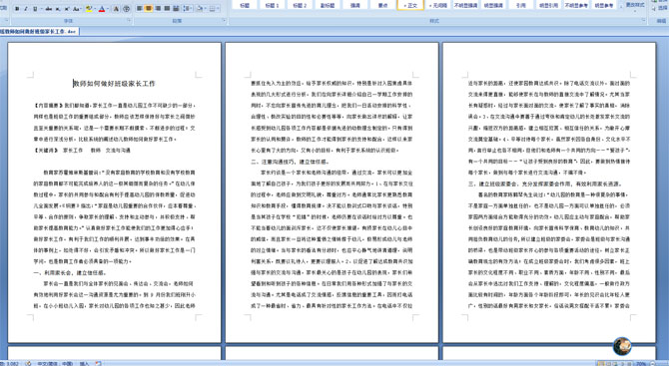
Task: Click the 更改样式 change styles button
Action: click(x=635, y=5)
